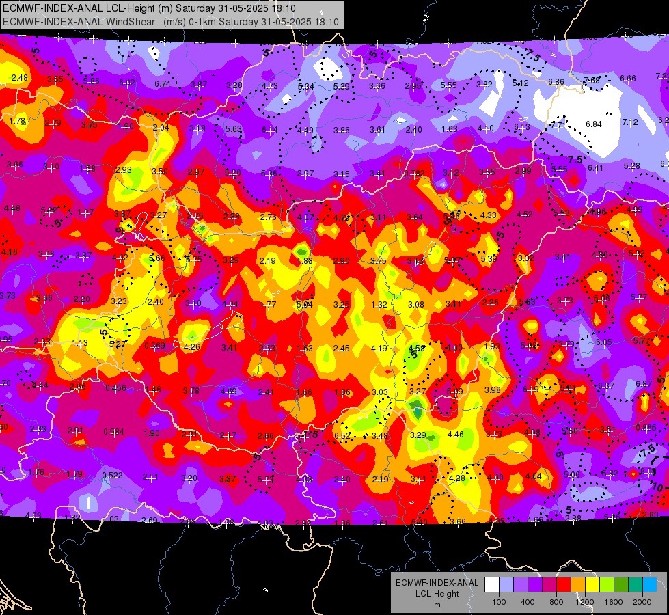Click the 1200 label on the legend scale

(x=585, y=602)
